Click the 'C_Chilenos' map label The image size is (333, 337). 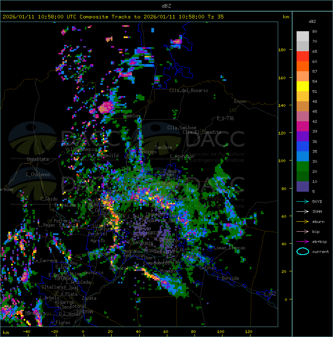(x=38, y=175)
